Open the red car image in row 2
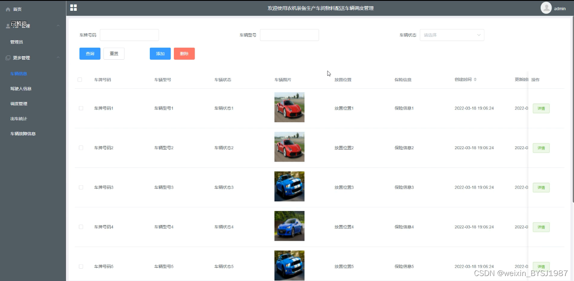This screenshot has width=574, height=281. coord(289,147)
